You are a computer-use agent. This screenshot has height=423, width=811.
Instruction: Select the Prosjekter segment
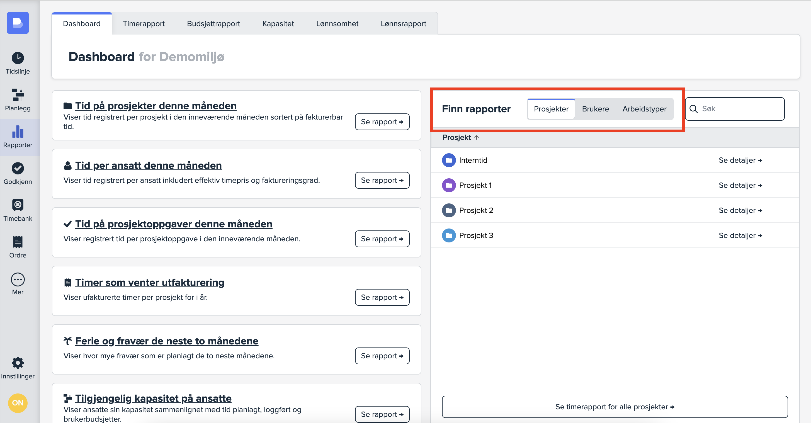(551, 109)
